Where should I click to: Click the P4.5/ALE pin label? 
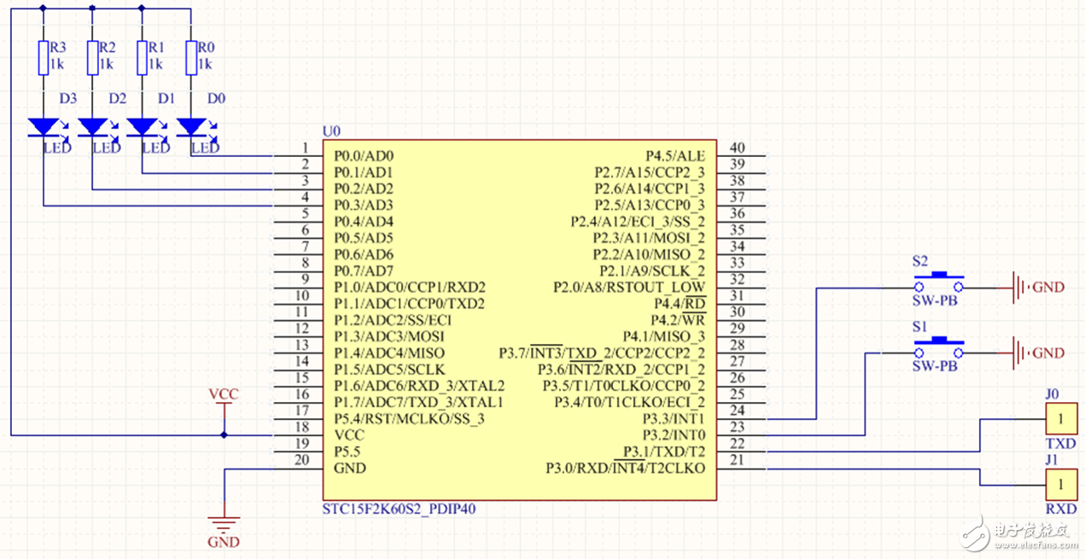pos(675,156)
